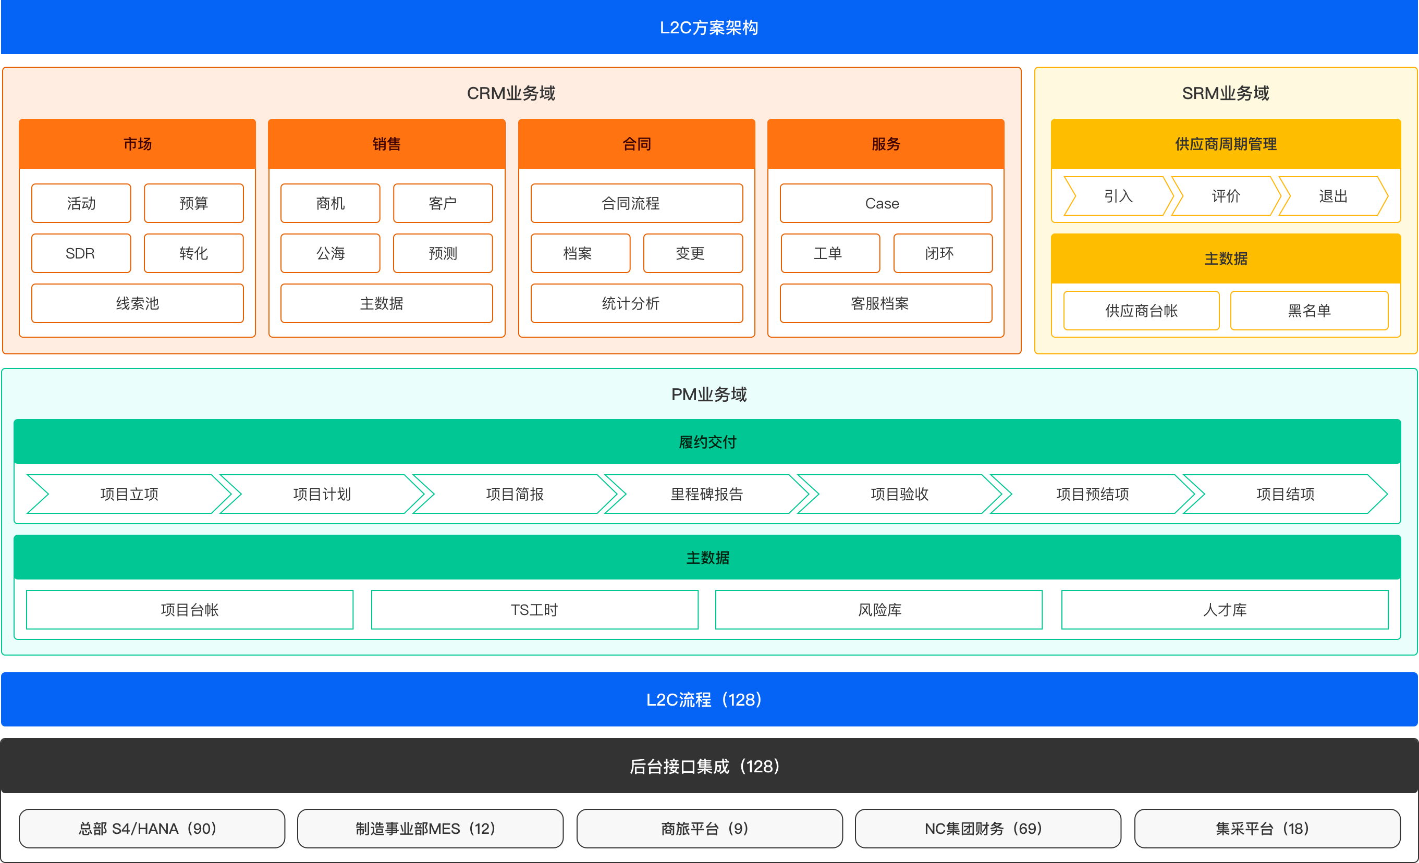Select the PM业务域 heading
Viewport: 1419px width, 863px height.
pos(709,394)
